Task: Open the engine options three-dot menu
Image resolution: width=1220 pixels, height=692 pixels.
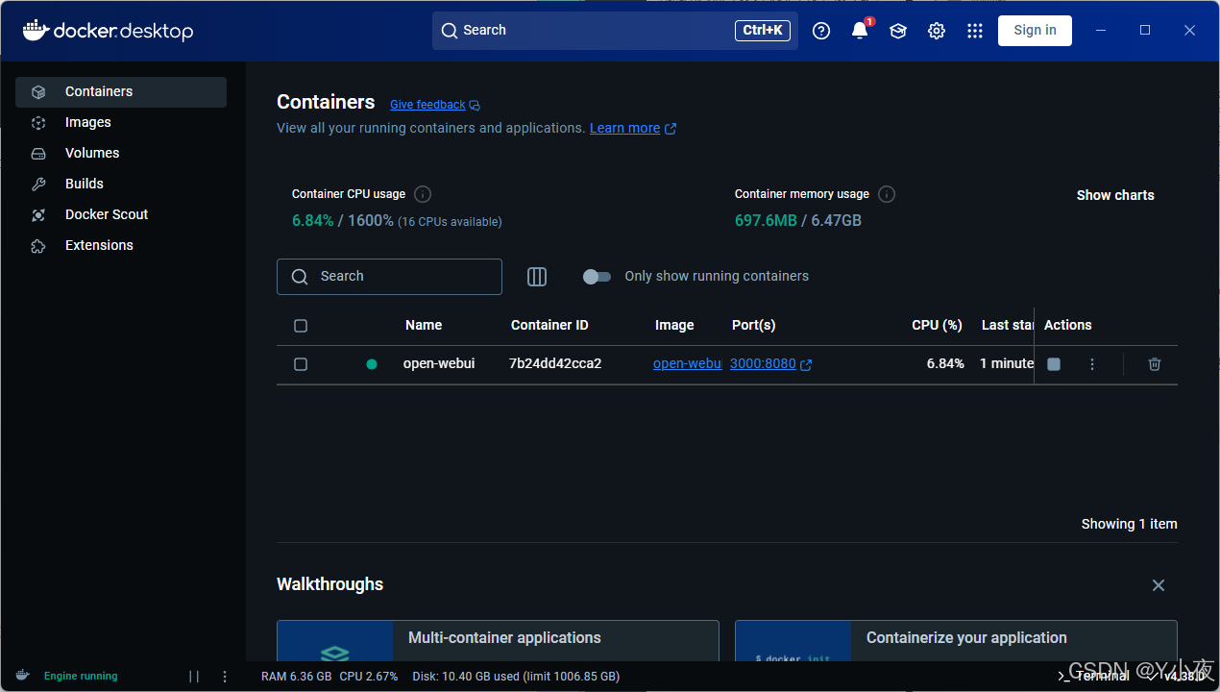Action: [x=225, y=677]
